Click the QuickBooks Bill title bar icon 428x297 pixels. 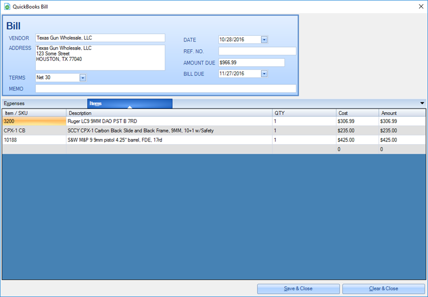coord(7,6)
